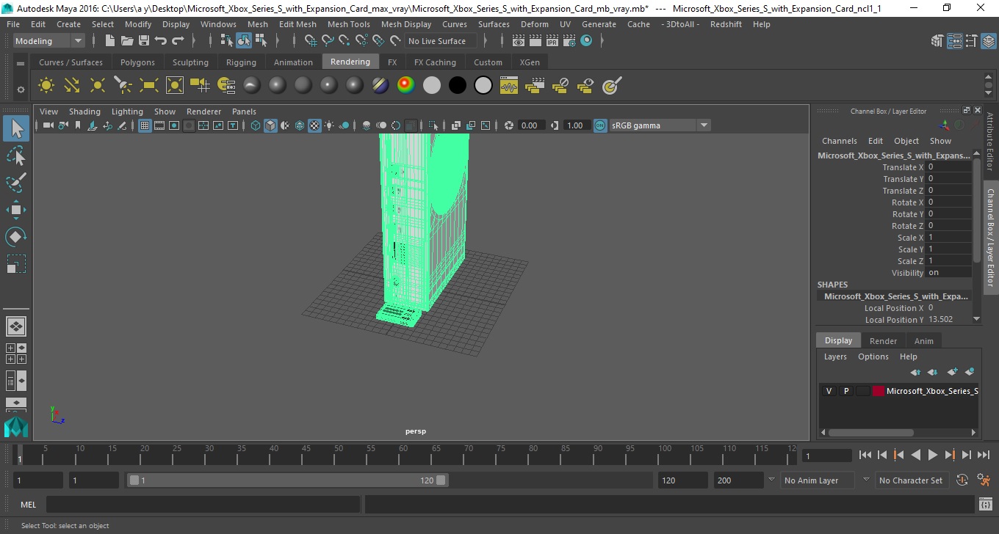Click the red color swatch of Xbox layer
The width and height of the screenshot is (999, 534).
click(x=879, y=391)
